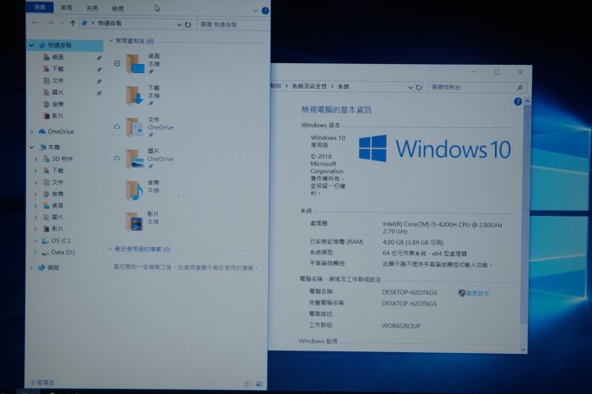Expand the OneDrive tree node

[x=32, y=131]
